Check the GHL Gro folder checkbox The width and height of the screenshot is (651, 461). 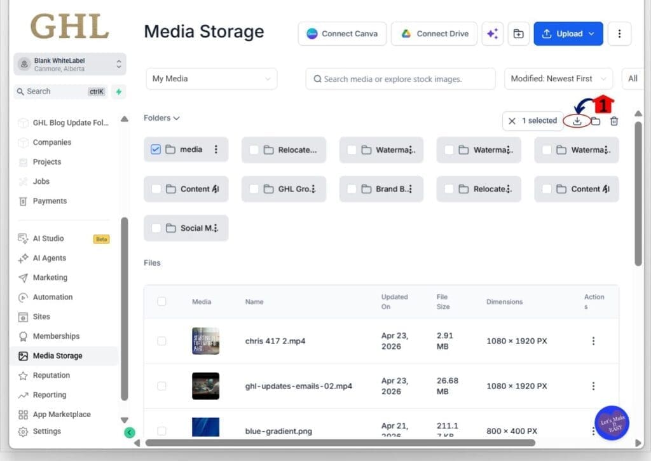pos(254,189)
